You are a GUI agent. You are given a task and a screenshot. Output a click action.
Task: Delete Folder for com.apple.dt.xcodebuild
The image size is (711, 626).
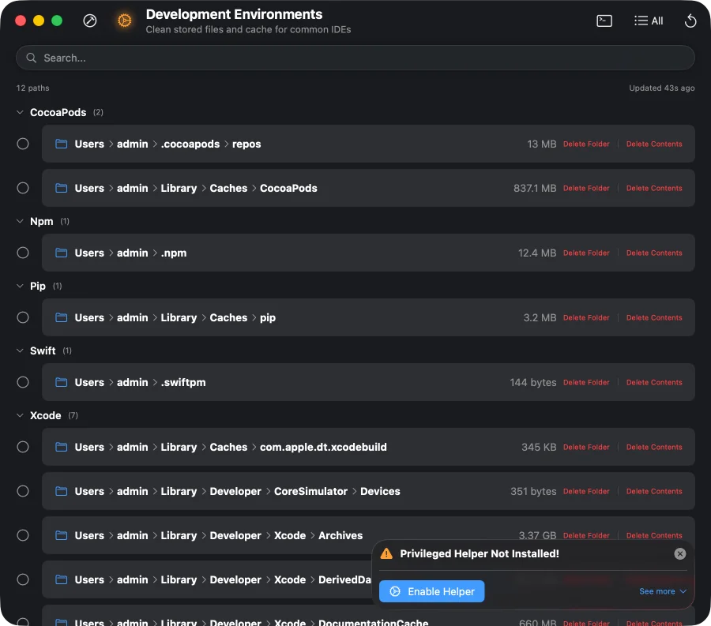(586, 447)
